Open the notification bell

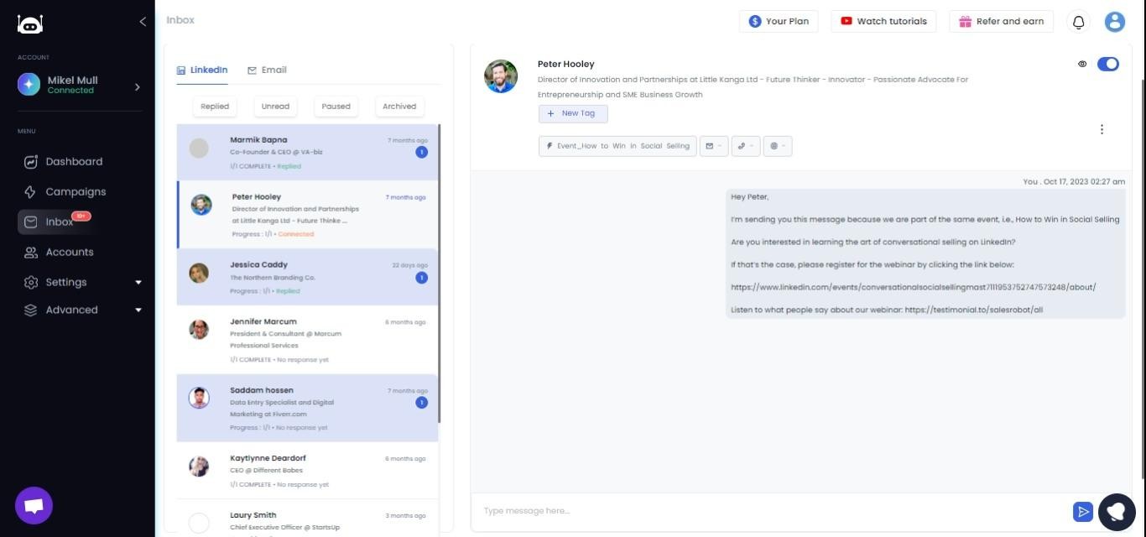[x=1079, y=22]
